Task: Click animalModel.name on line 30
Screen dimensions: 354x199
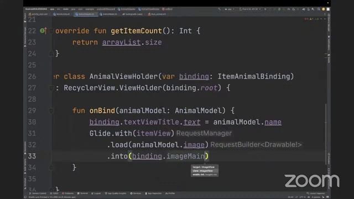Action: [x=247, y=122]
